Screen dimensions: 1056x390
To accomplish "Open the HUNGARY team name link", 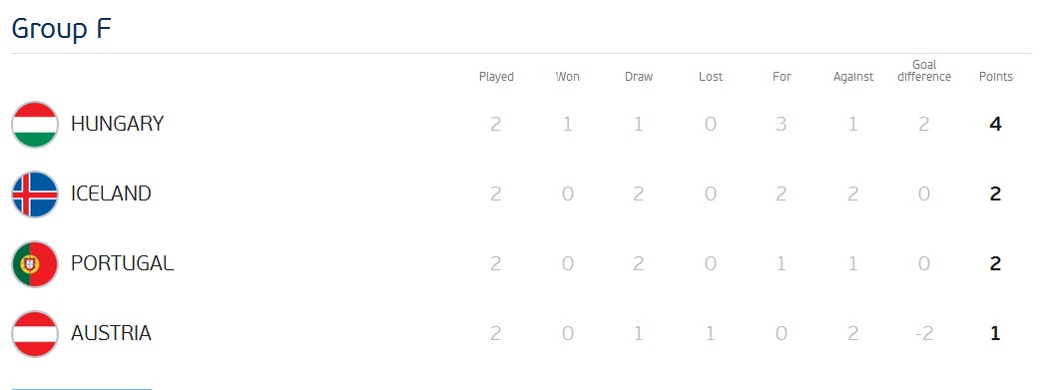I will click(117, 124).
